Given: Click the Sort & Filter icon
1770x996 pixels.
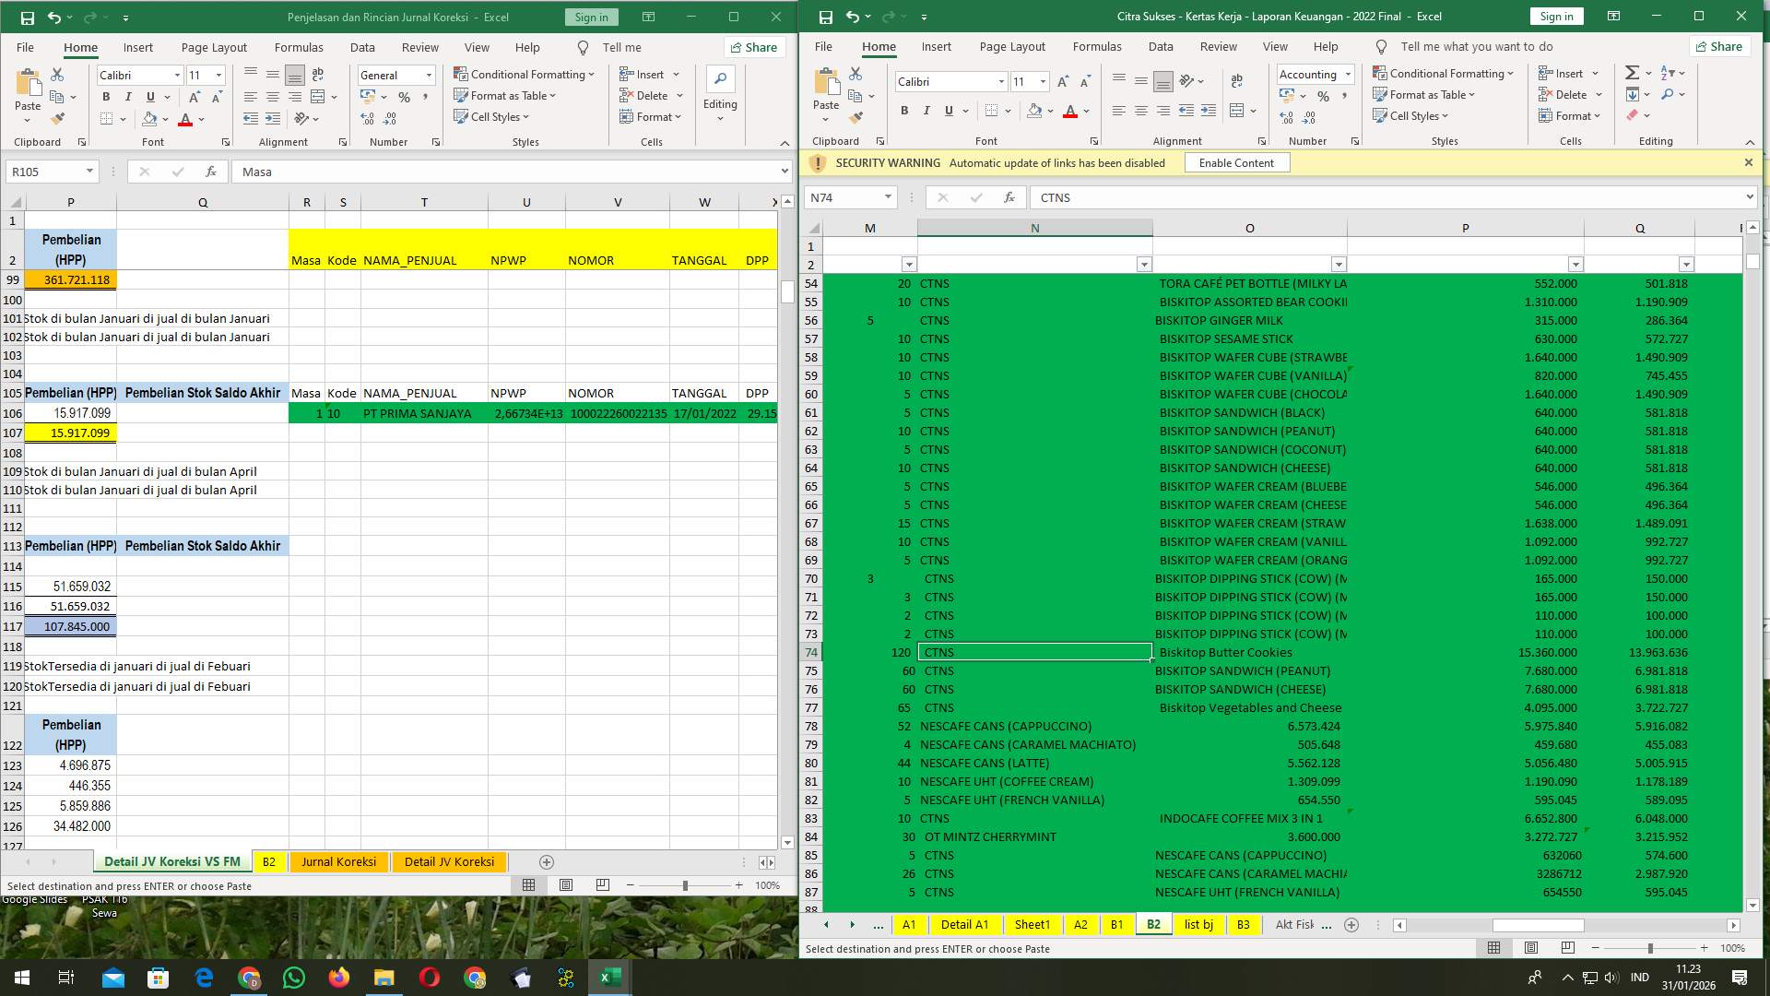Looking at the screenshot, I should (1670, 71).
